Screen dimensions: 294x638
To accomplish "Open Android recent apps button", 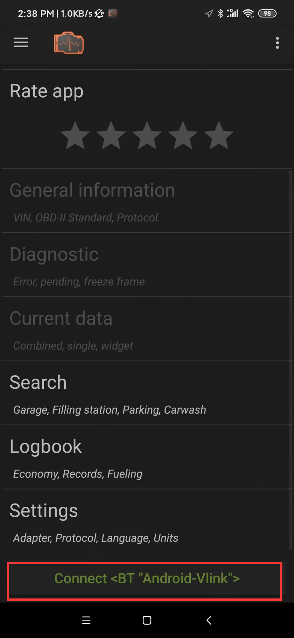I will click(86, 620).
